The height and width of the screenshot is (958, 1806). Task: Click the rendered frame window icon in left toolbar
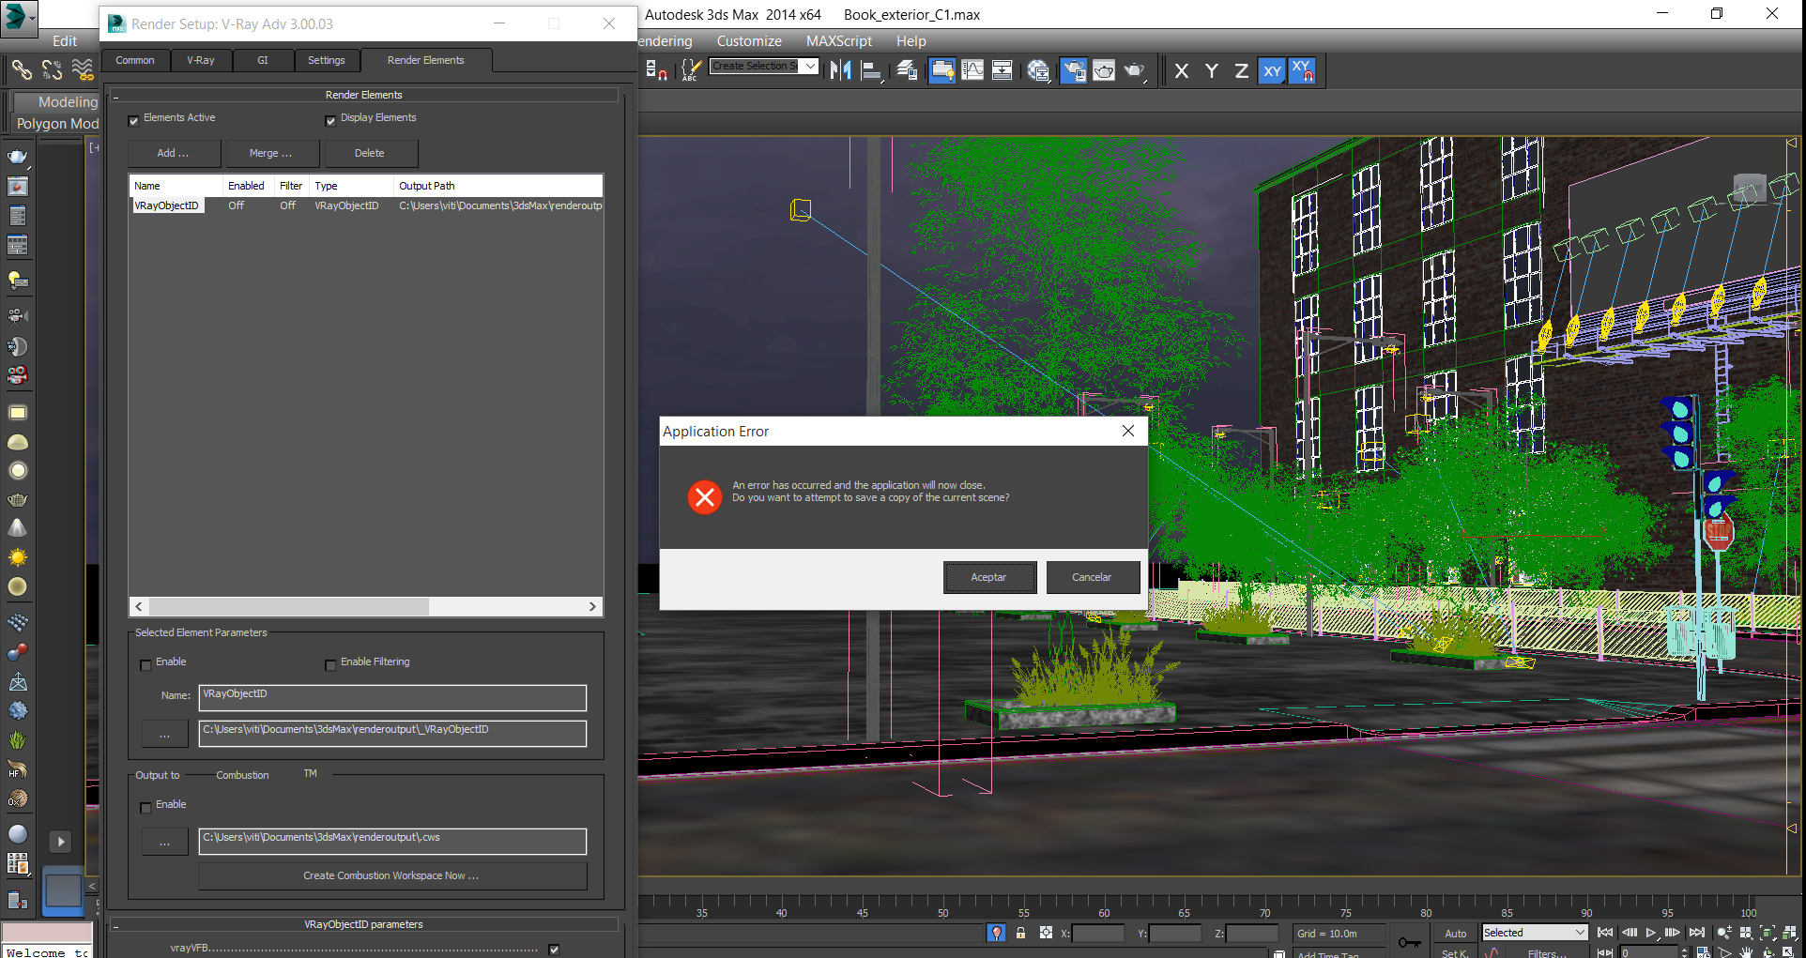click(x=18, y=187)
